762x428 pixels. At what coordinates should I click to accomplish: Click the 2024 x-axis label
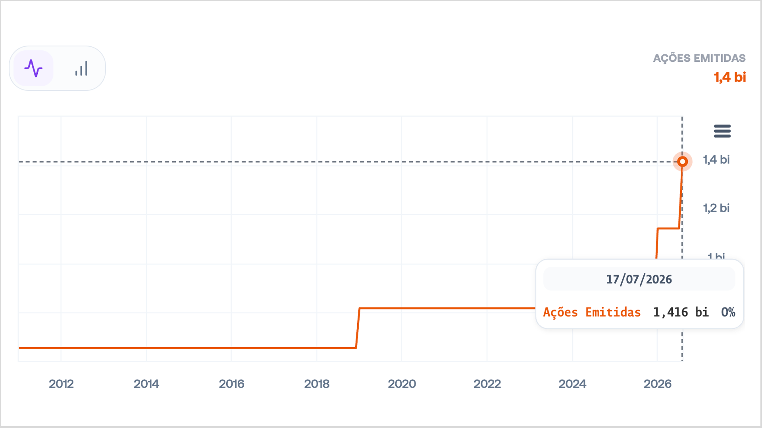[x=572, y=384]
